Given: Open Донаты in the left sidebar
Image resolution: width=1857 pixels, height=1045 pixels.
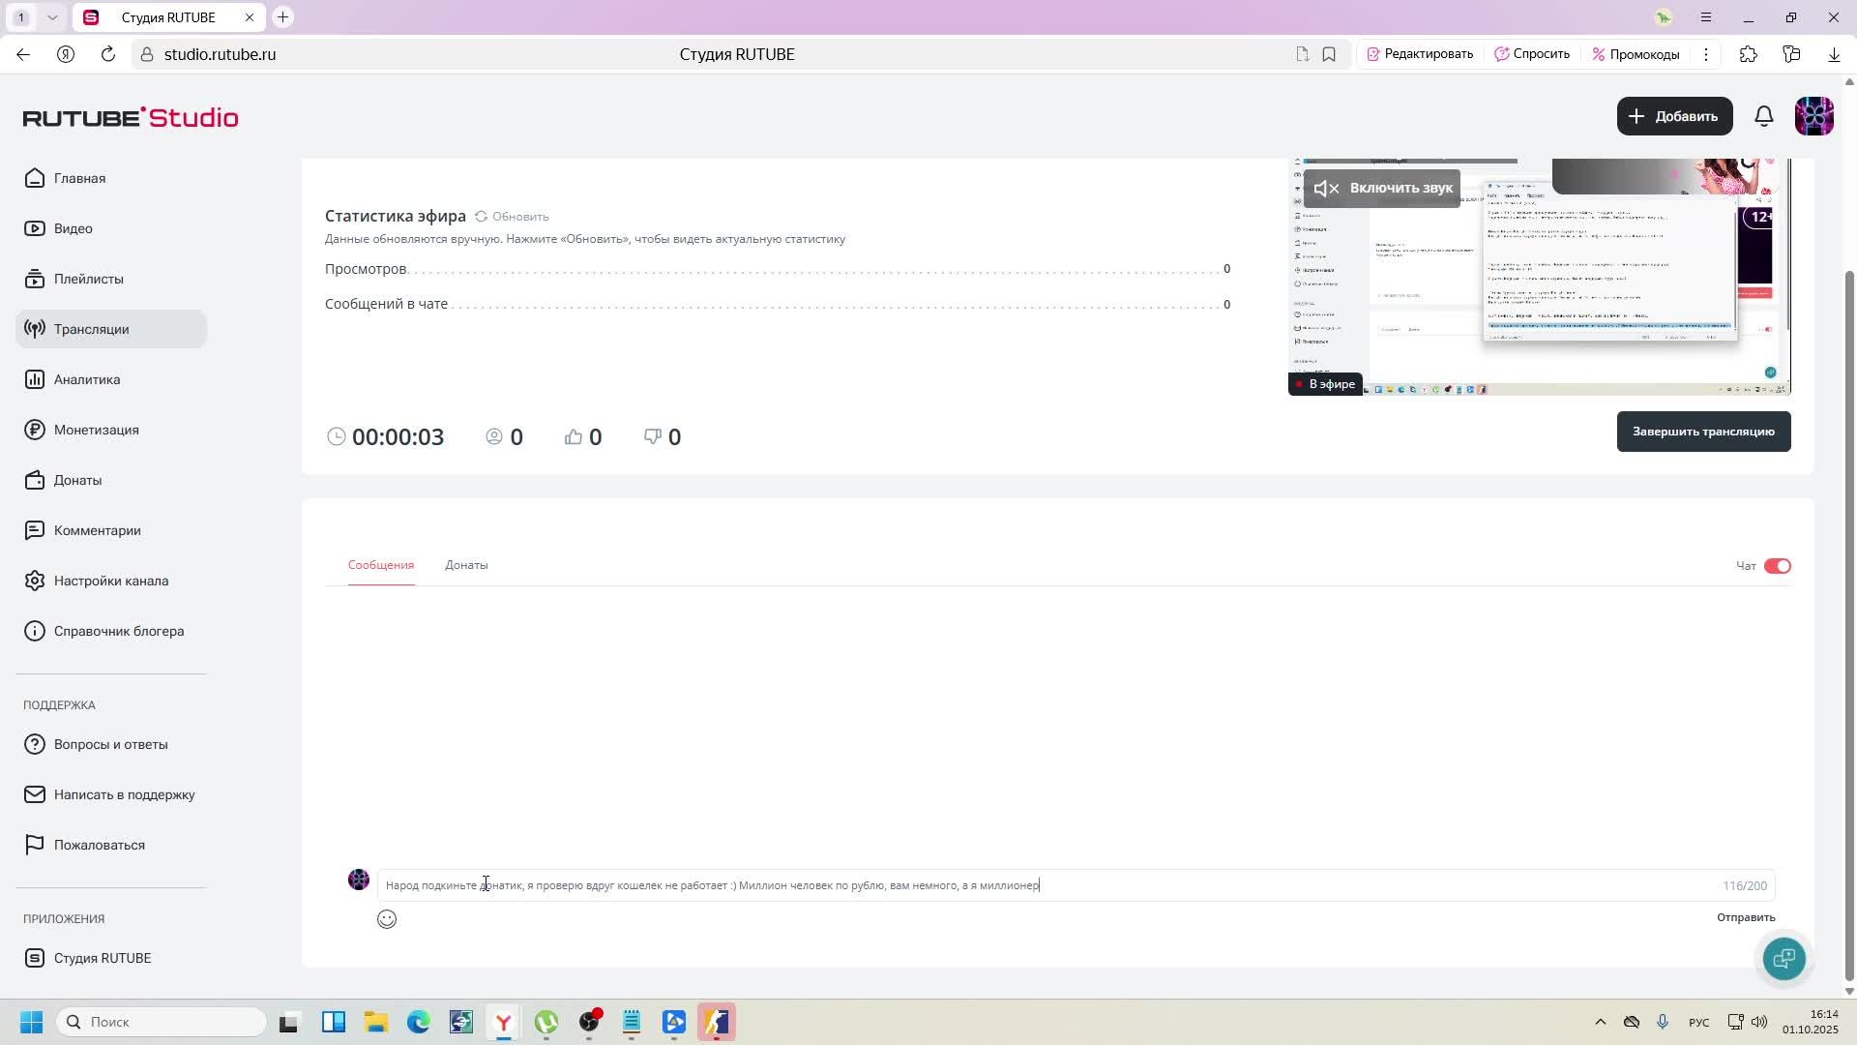Looking at the screenshot, I should point(77,480).
